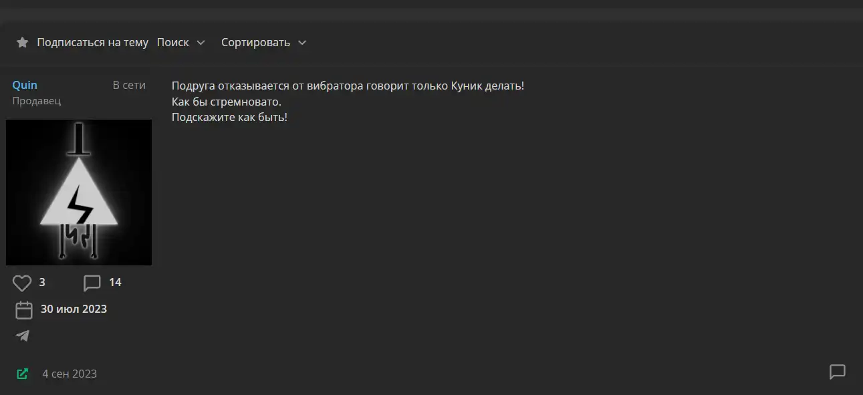Click the "30 июл 2023" date
The width and height of the screenshot is (863, 395).
click(74, 309)
